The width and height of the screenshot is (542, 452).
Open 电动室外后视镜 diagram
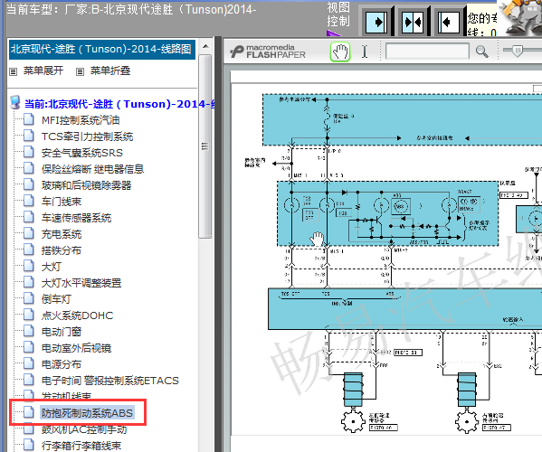(76, 348)
